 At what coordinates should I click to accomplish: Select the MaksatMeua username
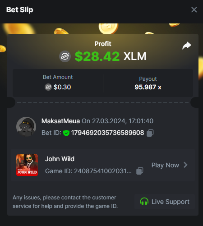coord(60,121)
